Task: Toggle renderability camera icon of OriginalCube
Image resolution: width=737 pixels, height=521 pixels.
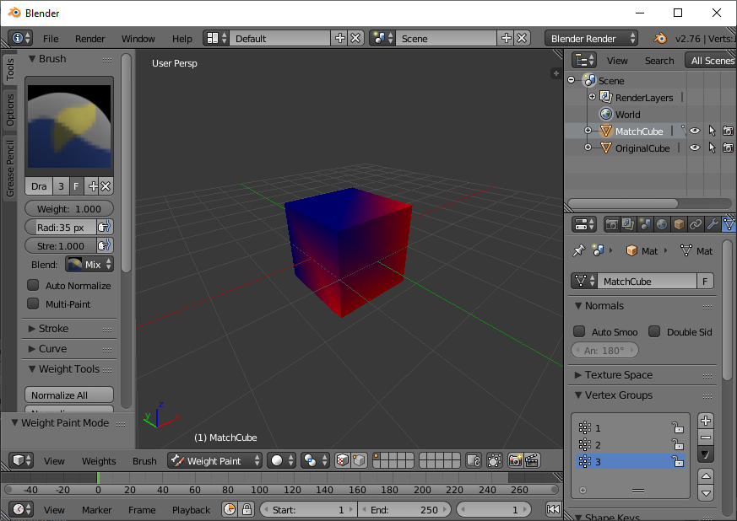Action: (x=728, y=148)
